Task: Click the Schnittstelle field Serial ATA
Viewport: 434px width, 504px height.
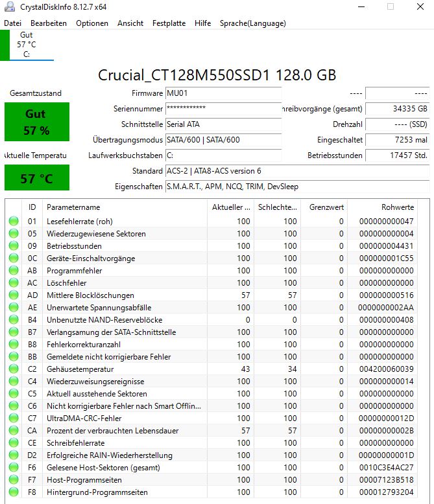Action: coord(223,124)
